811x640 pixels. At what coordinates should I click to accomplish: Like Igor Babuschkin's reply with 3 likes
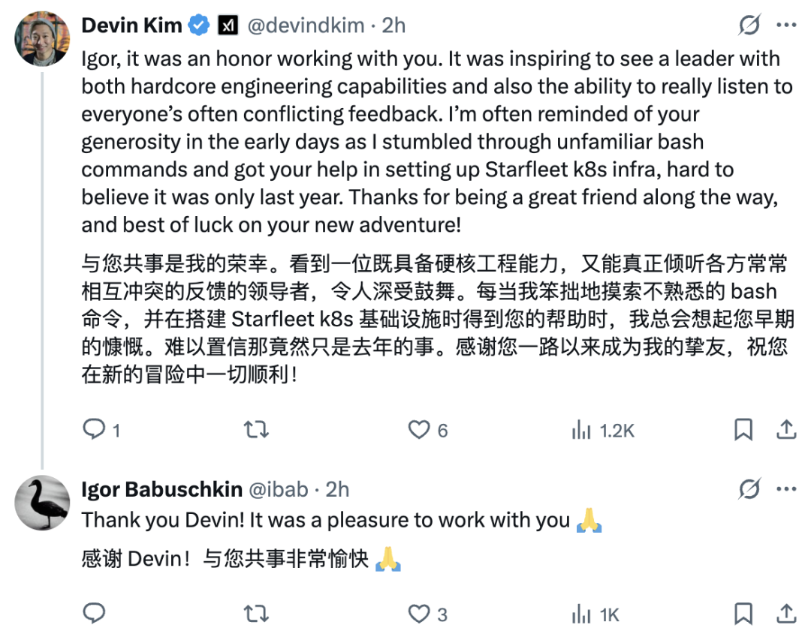[x=418, y=614]
